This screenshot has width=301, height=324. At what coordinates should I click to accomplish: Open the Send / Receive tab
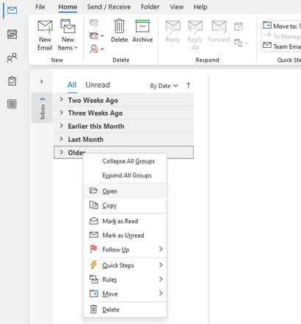pyautogui.click(x=109, y=7)
